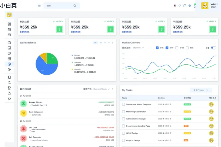The image size is (221, 147).
Task: Open the chat message icon in header
Action: [x=185, y=6]
